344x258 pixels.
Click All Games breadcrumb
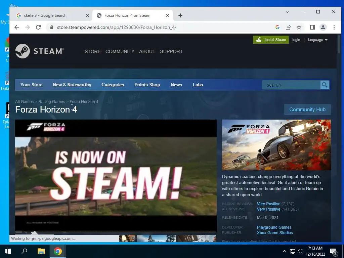point(24,101)
